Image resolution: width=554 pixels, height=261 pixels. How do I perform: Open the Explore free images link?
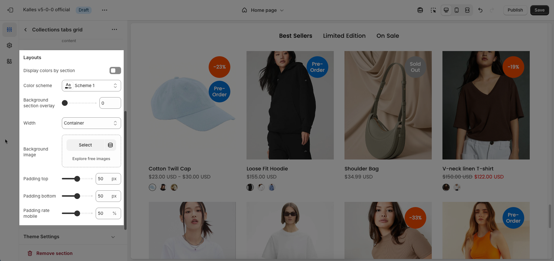click(x=91, y=159)
